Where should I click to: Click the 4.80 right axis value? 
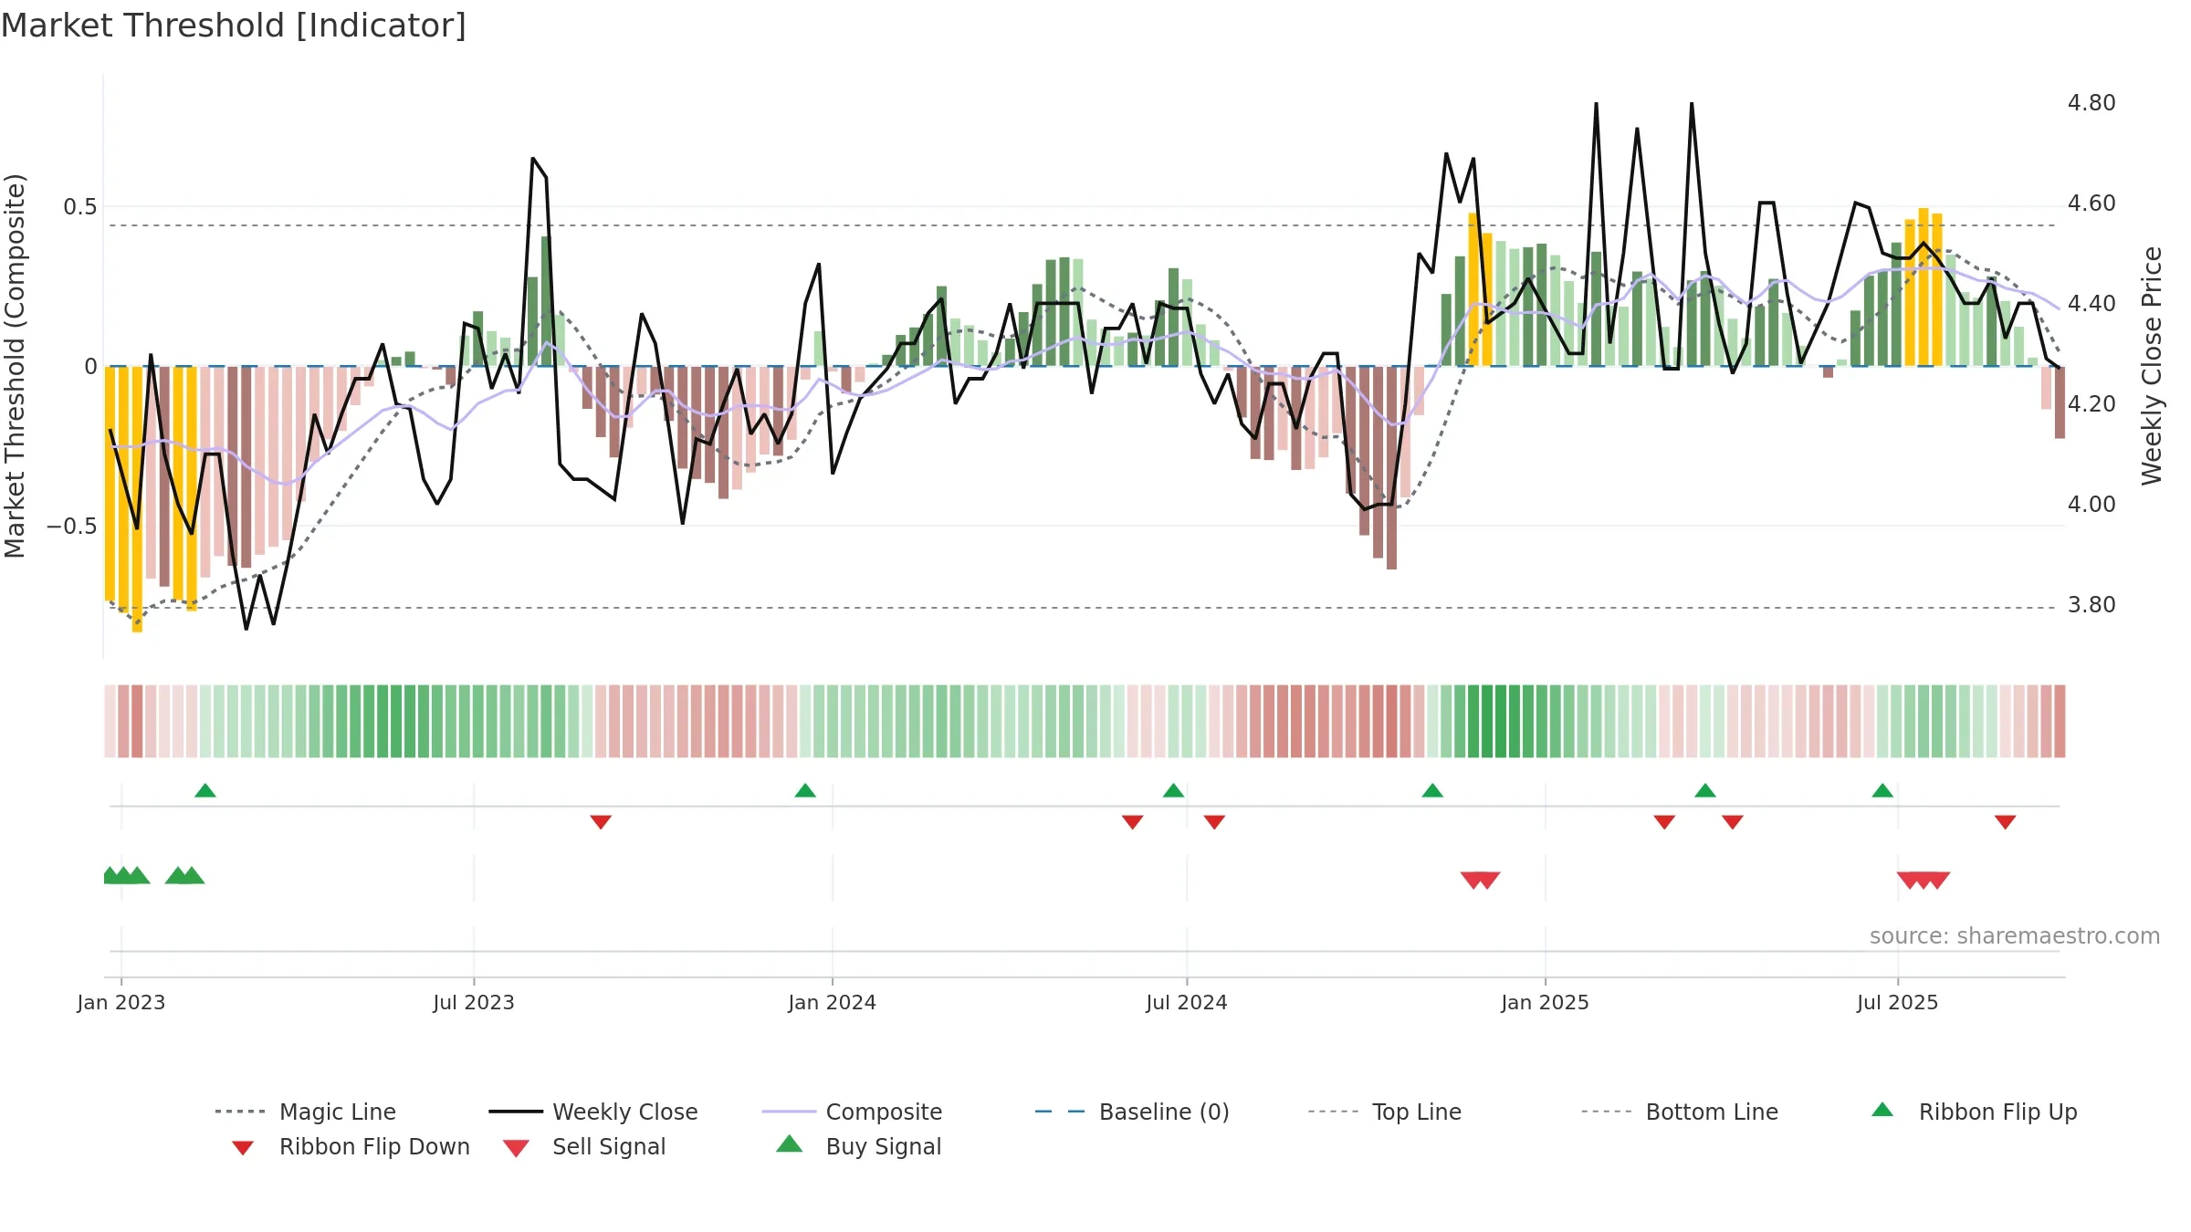(2091, 102)
